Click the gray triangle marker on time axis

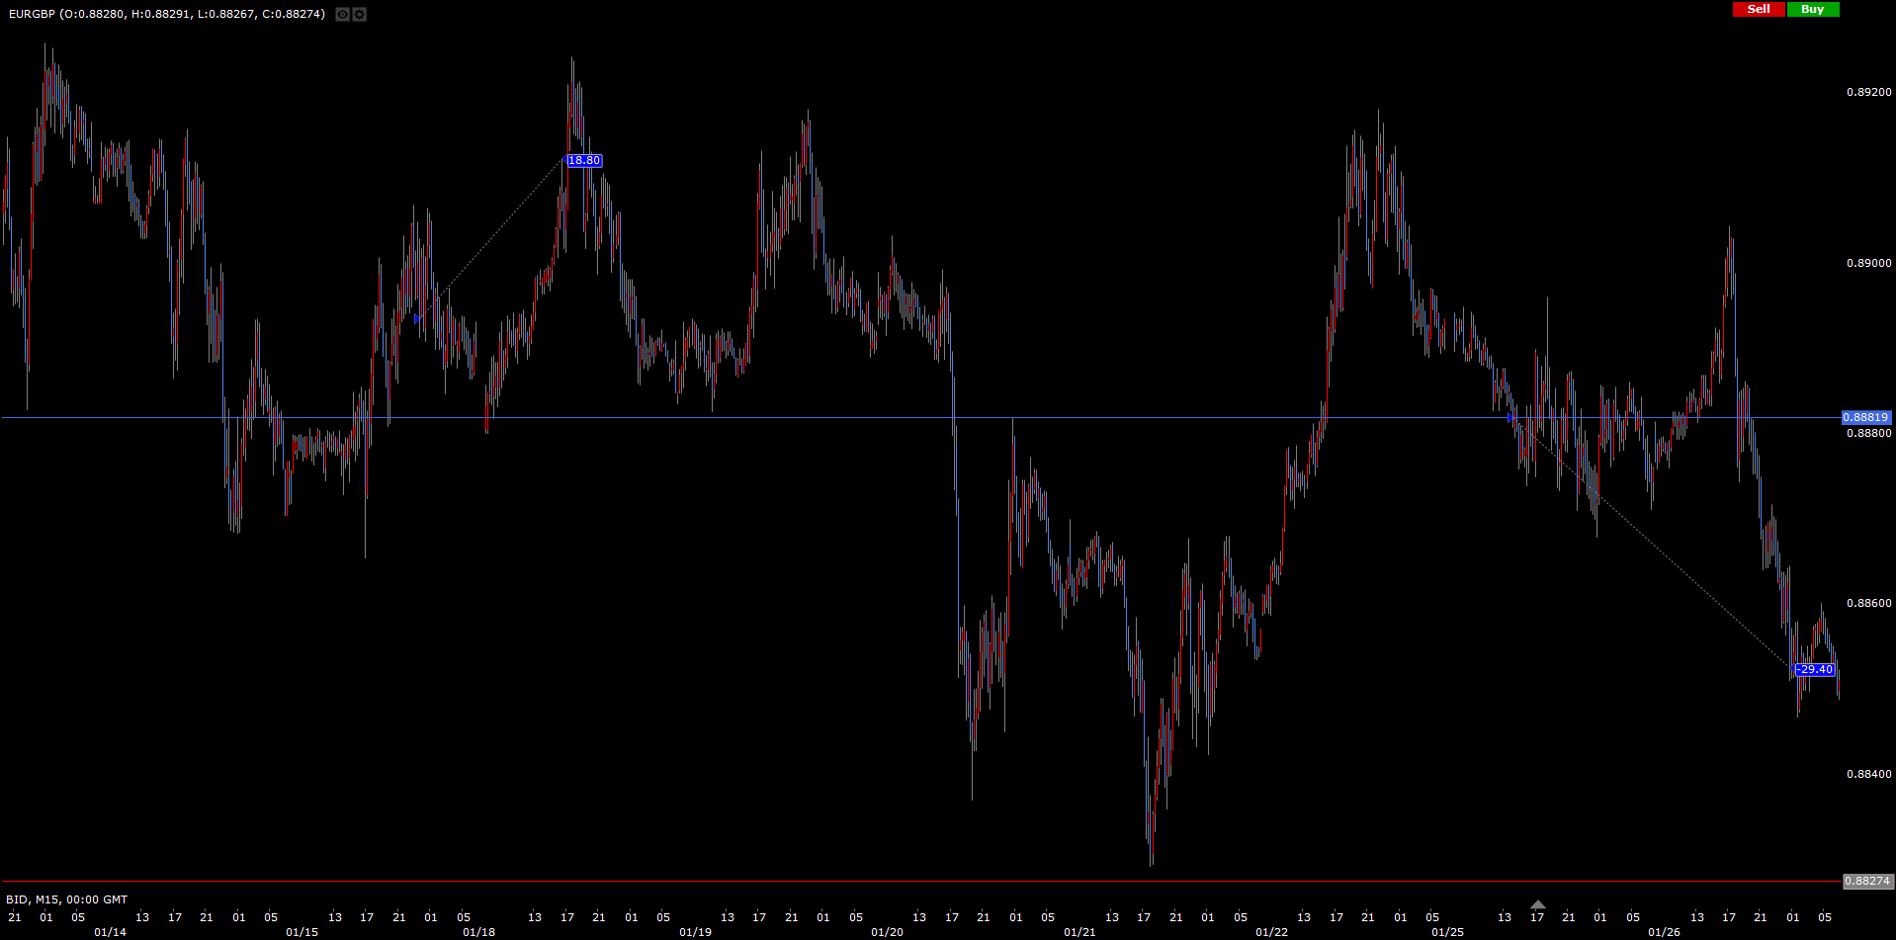coord(1537,904)
